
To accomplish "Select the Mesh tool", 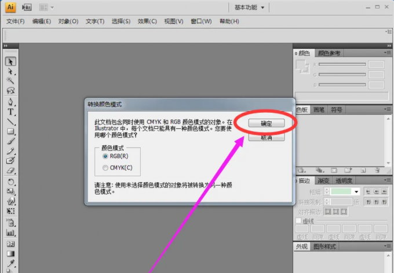I will click(x=10, y=244).
